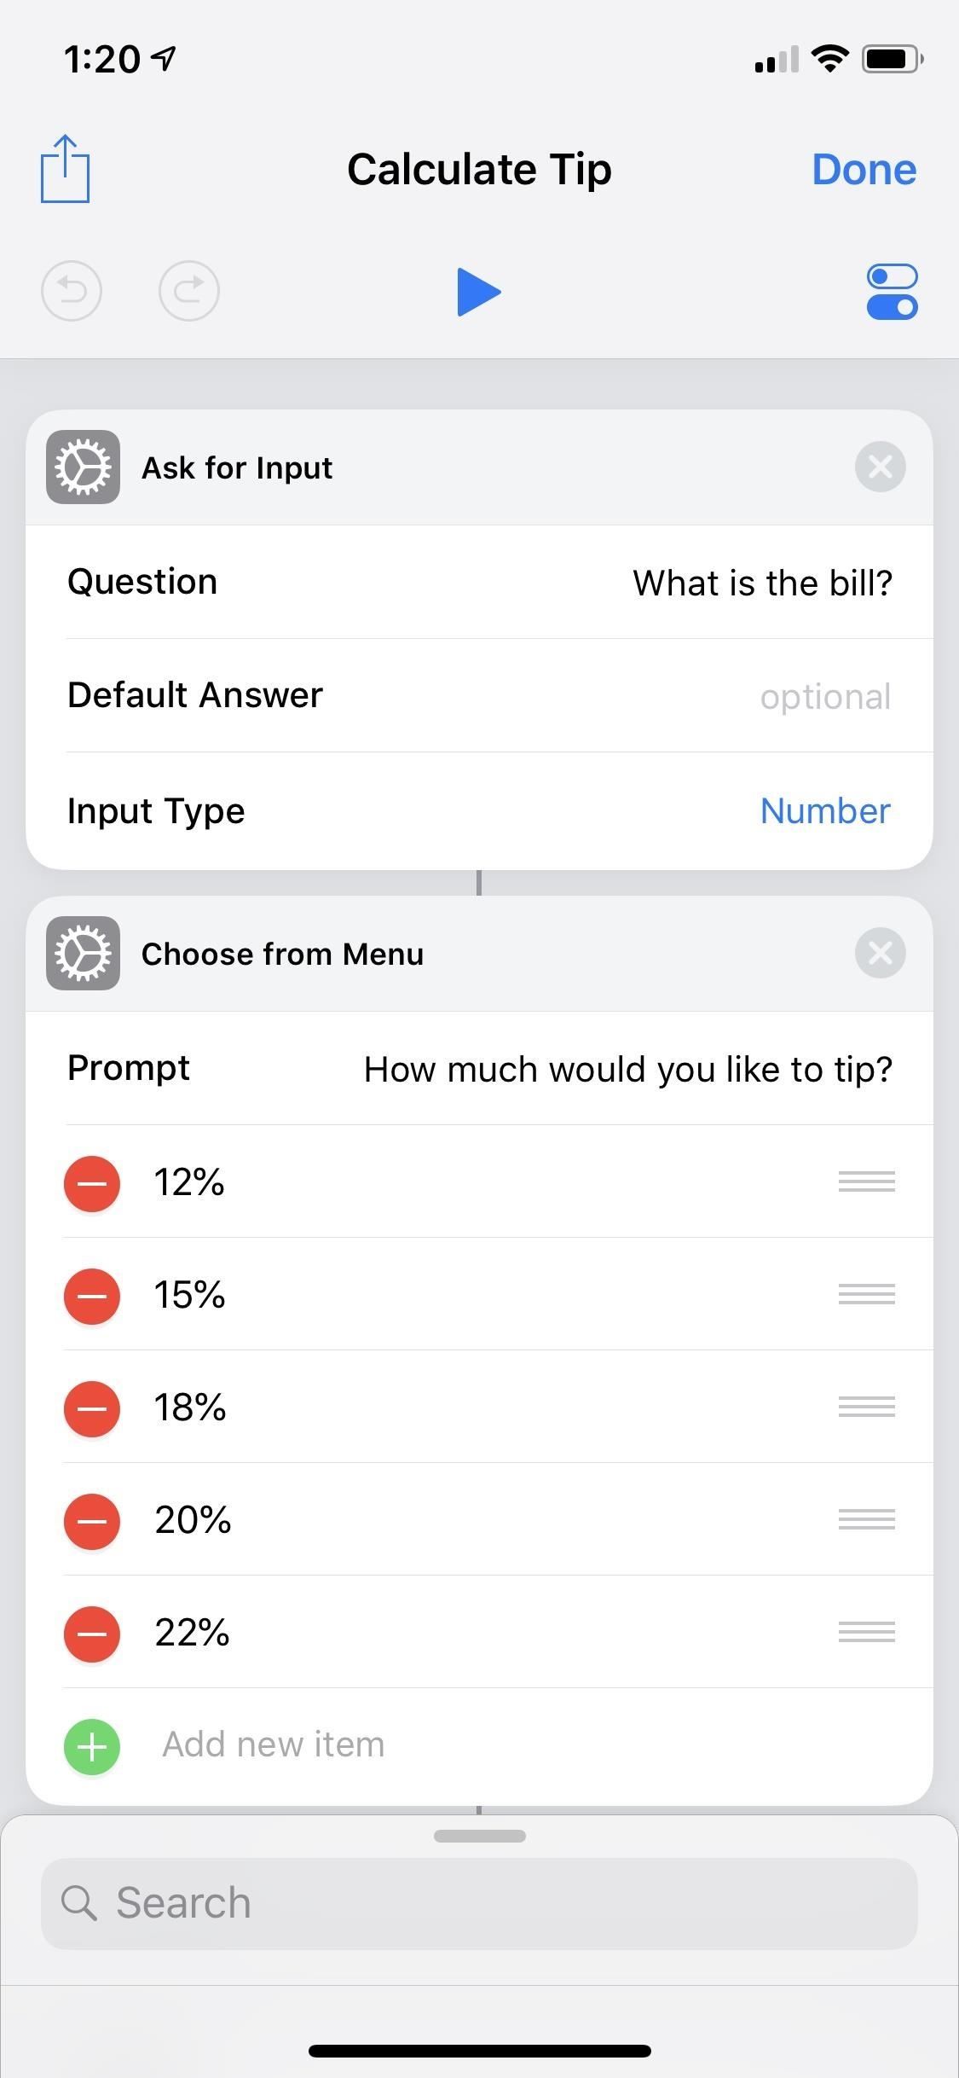Edit the Default Answer field
This screenshot has width=959, height=2078.
coord(824,697)
